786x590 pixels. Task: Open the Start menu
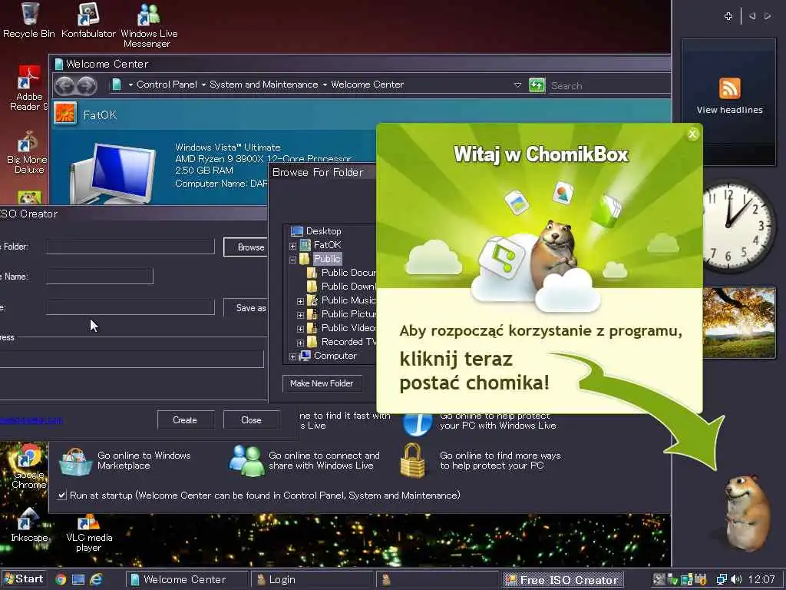click(x=23, y=579)
